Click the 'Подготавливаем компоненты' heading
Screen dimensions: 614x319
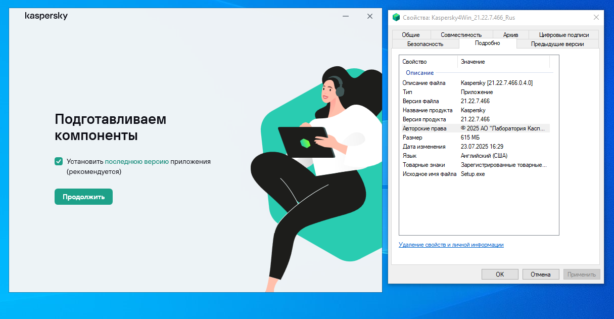point(110,127)
